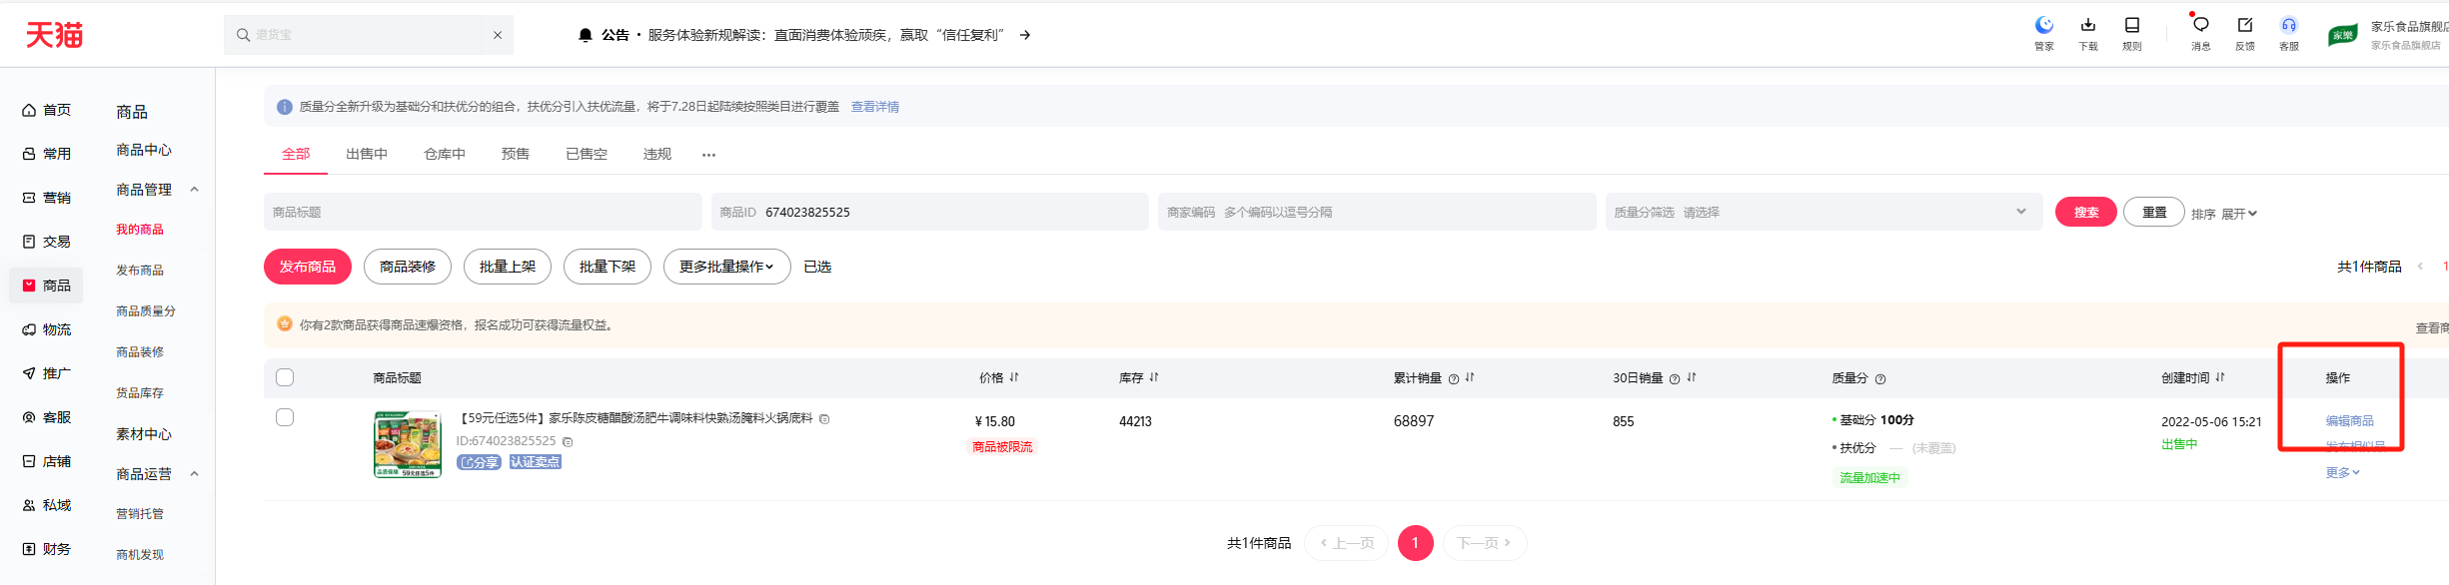This screenshot has width=2449, height=585.
Task: Open 交易 in left sidebar
Action: coord(47,242)
